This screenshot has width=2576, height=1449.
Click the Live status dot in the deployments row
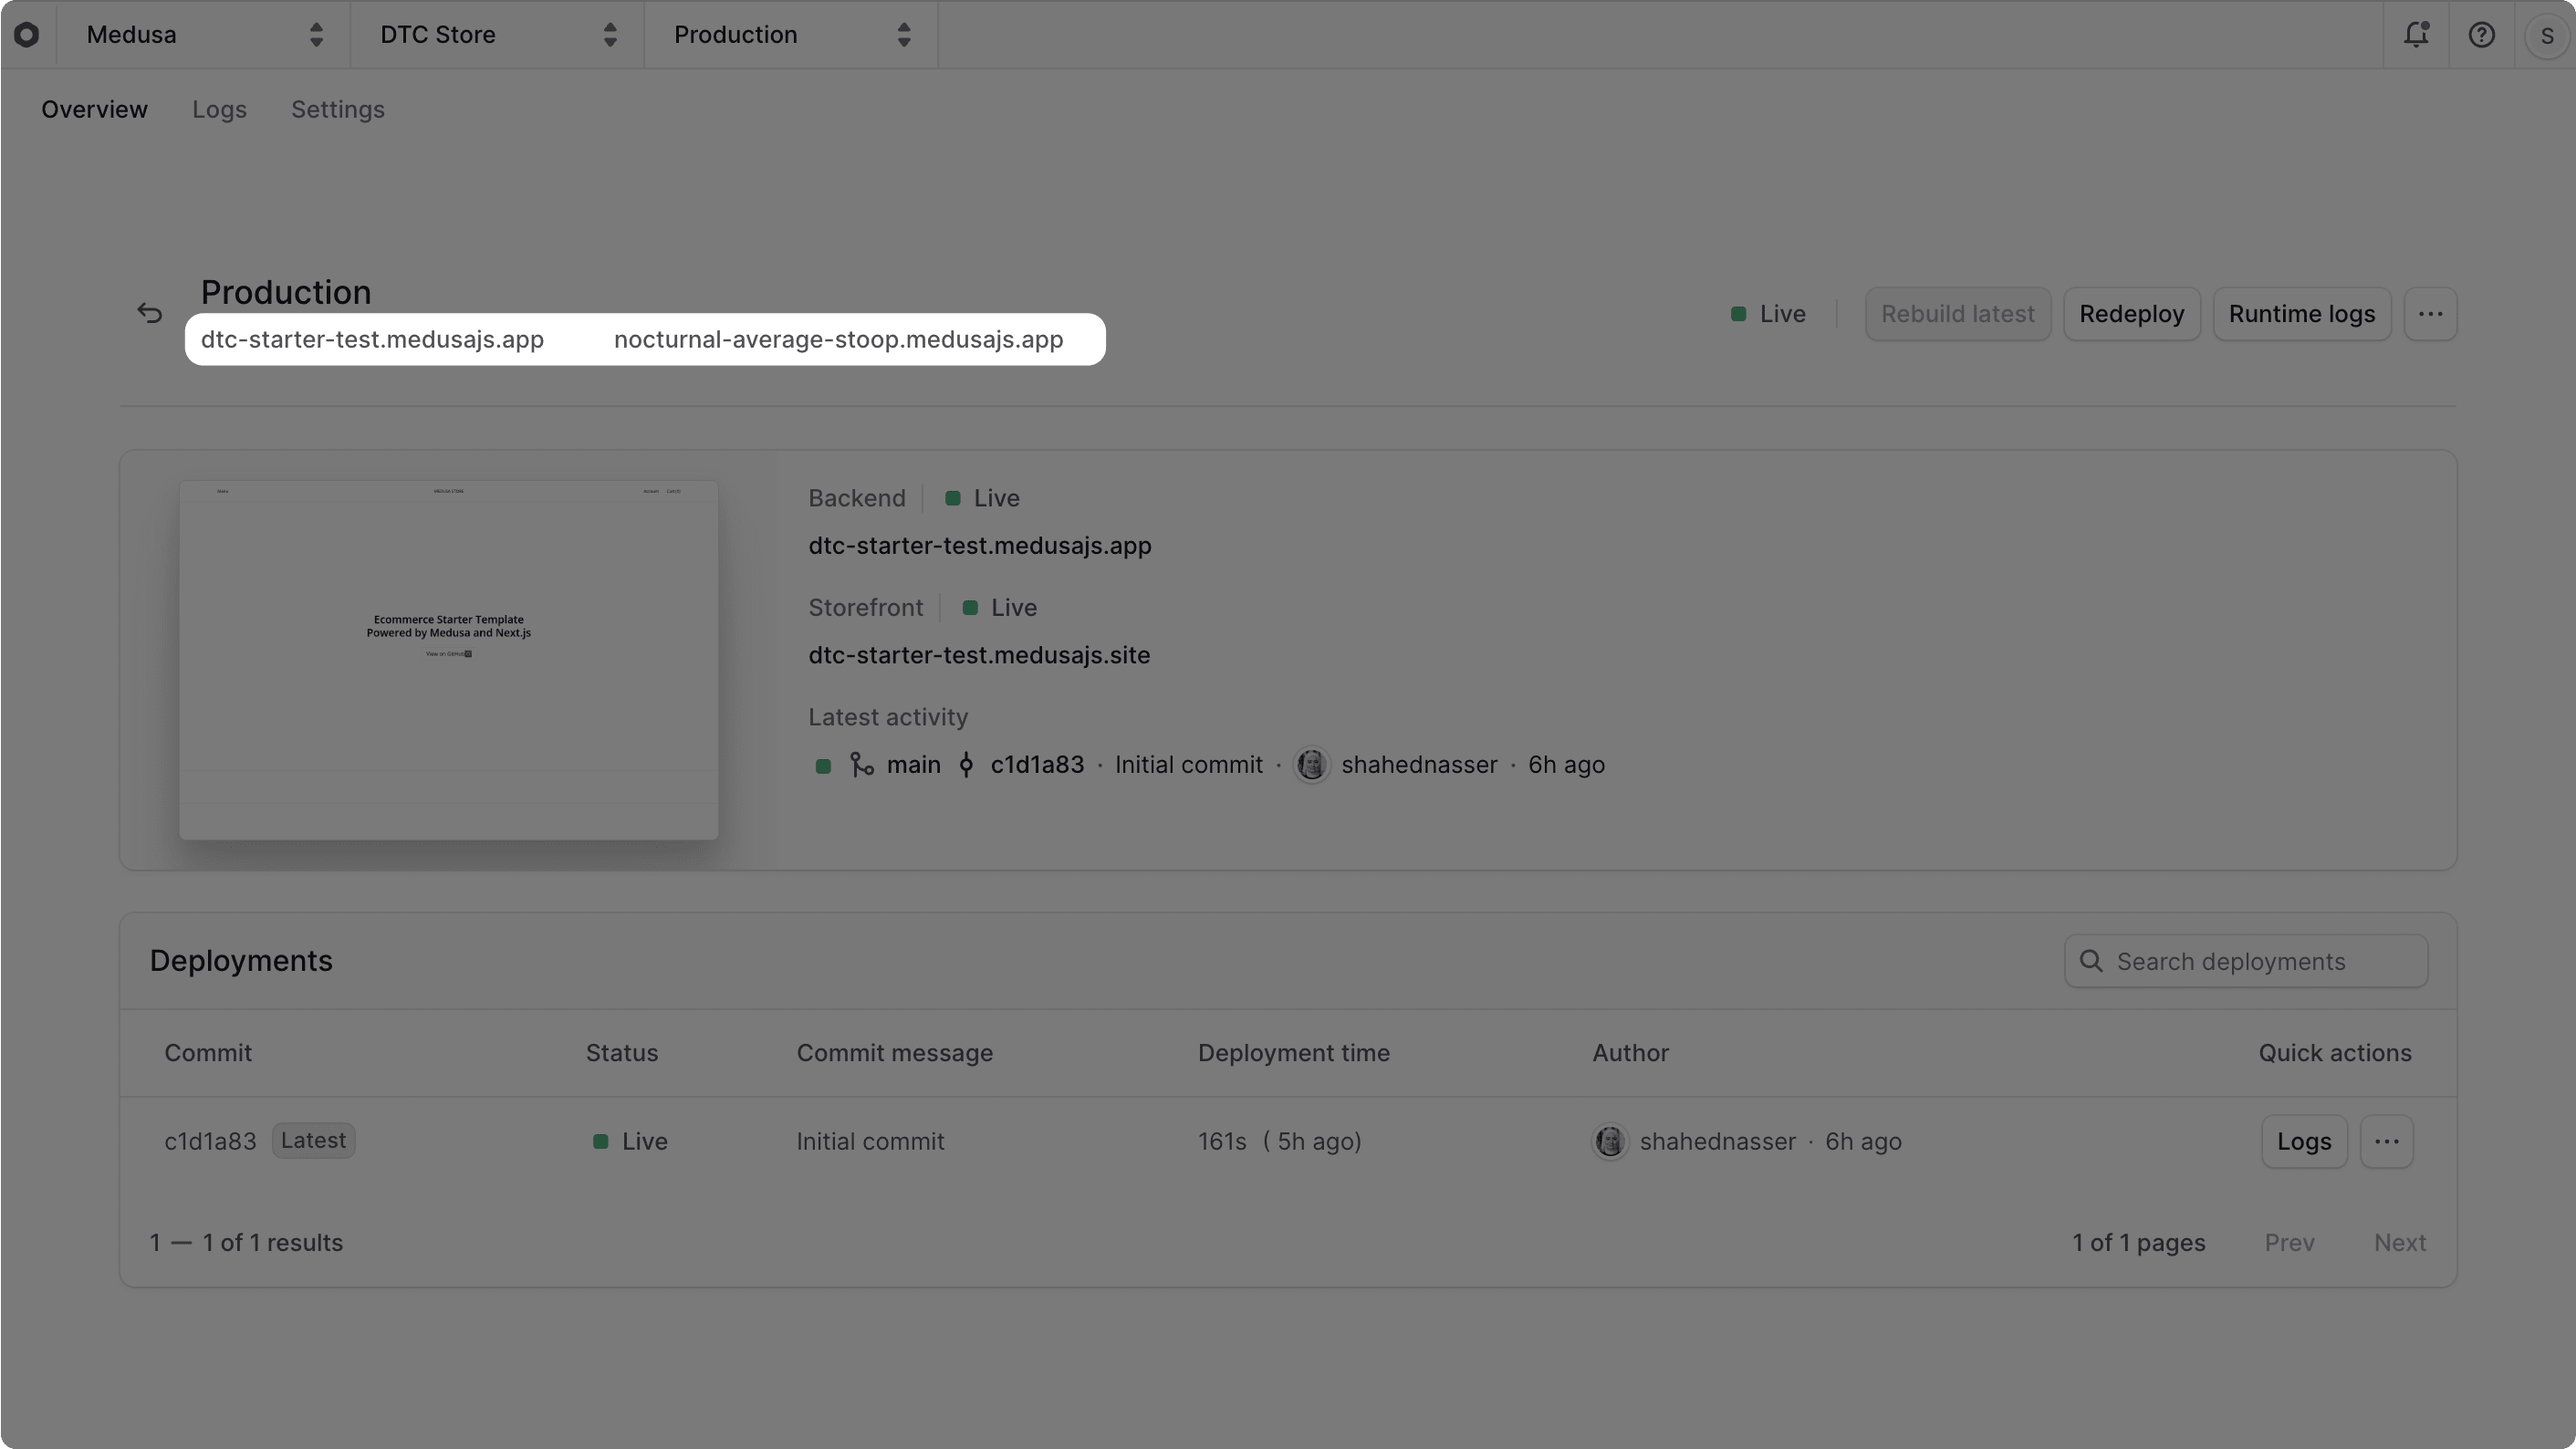point(601,1141)
